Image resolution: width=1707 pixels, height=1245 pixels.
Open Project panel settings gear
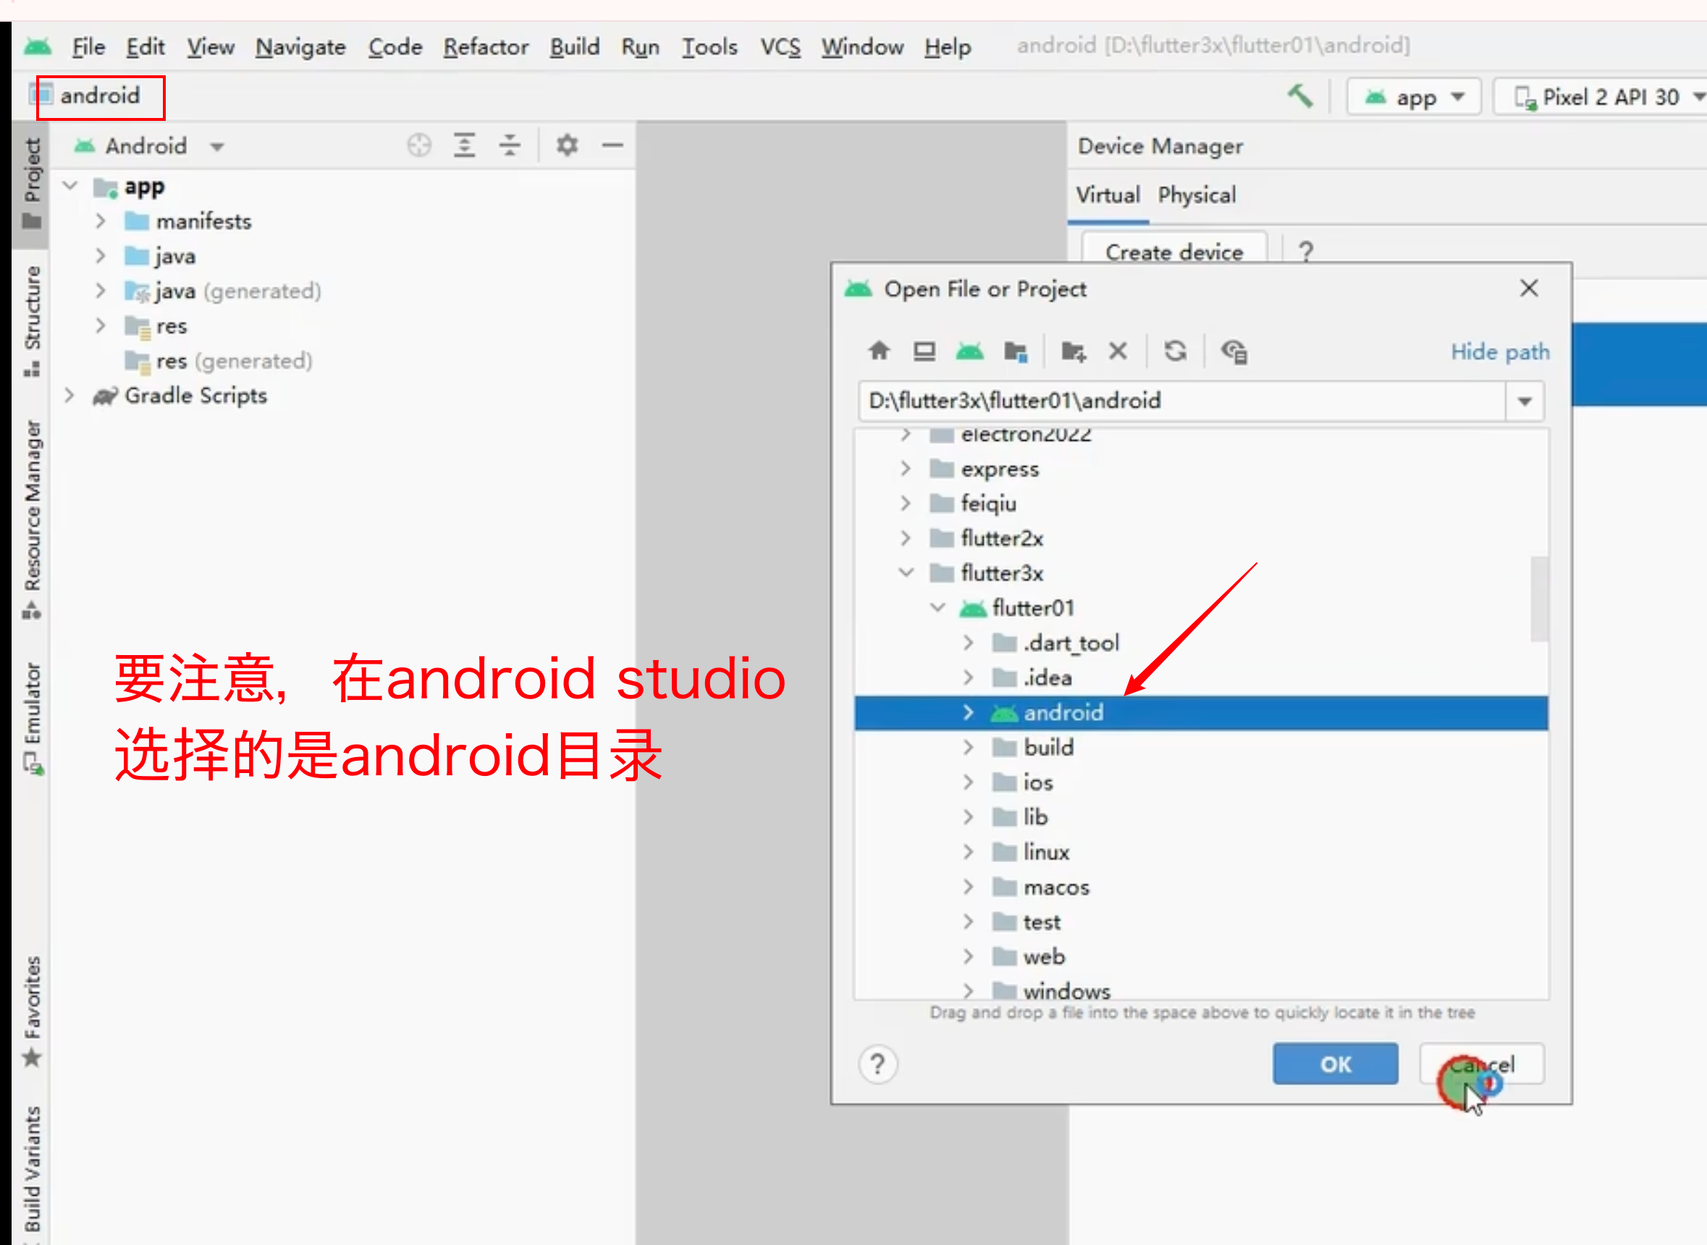pyautogui.click(x=567, y=145)
